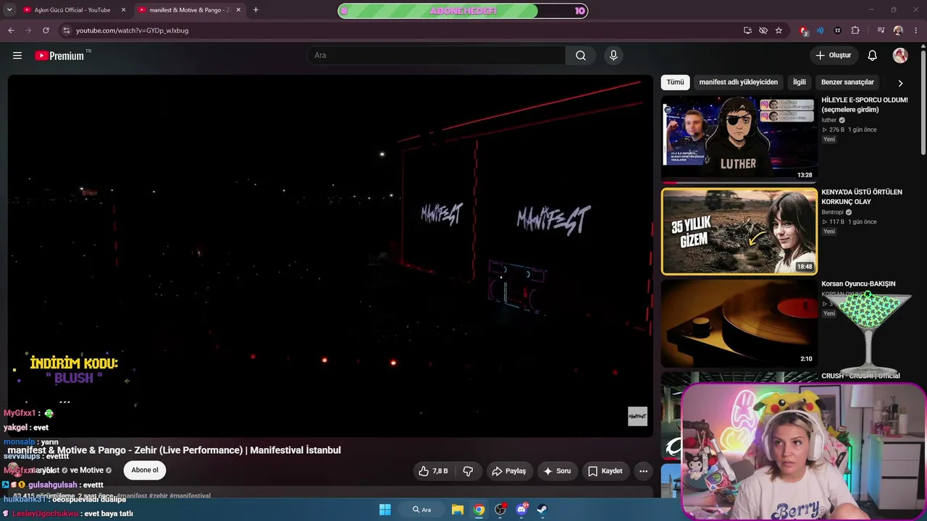
Task: Open HİLEYLE E-SPORCU OLDUM video thumbnail
Action: (x=739, y=138)
